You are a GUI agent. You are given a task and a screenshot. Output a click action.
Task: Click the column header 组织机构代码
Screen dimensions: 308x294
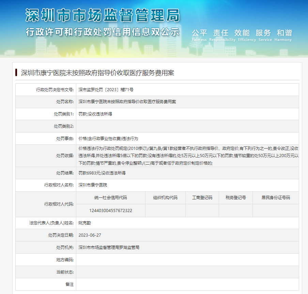(x=165, y=198)
